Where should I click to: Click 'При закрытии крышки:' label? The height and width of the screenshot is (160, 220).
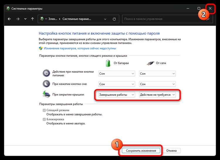point(68,95)
